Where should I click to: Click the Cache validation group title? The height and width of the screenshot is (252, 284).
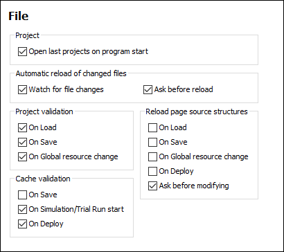(x=43, y=179)
